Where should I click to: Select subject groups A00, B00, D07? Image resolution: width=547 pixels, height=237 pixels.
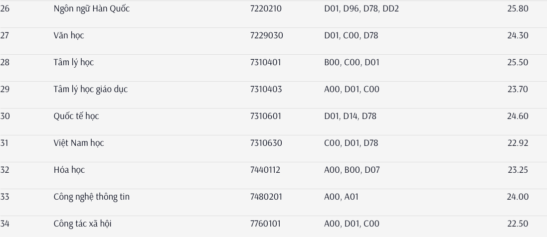point(352,170)
